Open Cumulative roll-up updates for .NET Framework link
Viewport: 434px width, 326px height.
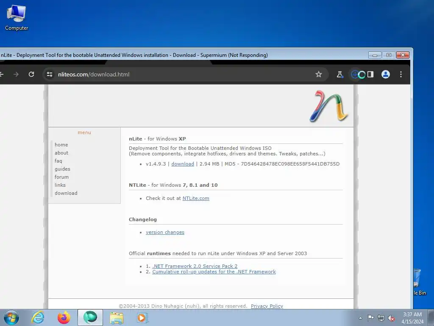tap(214, 272)
